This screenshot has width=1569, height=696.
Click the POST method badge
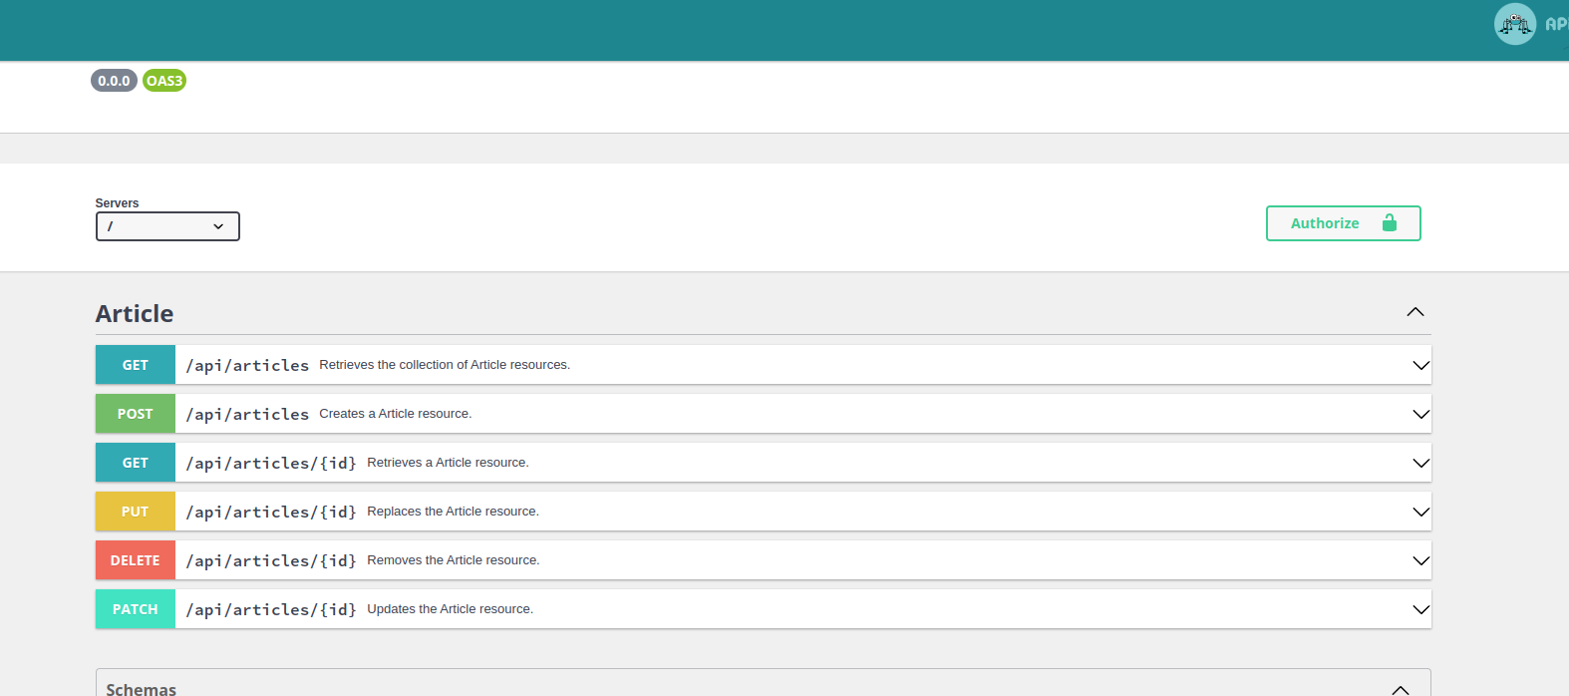pos(136,414)
